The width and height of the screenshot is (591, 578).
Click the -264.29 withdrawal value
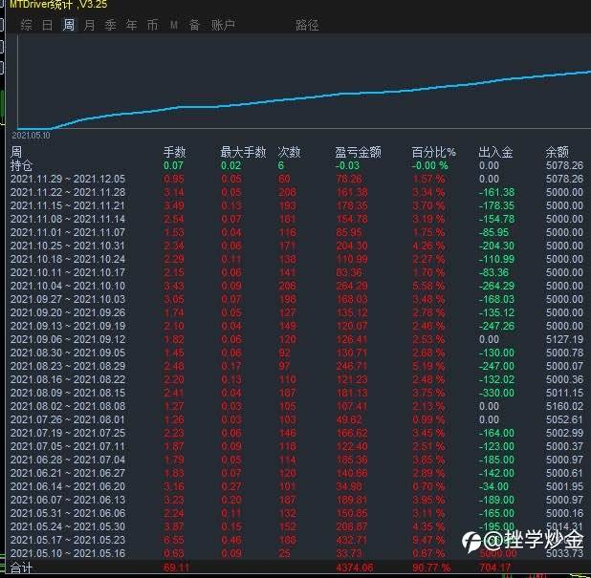[496, 286]
